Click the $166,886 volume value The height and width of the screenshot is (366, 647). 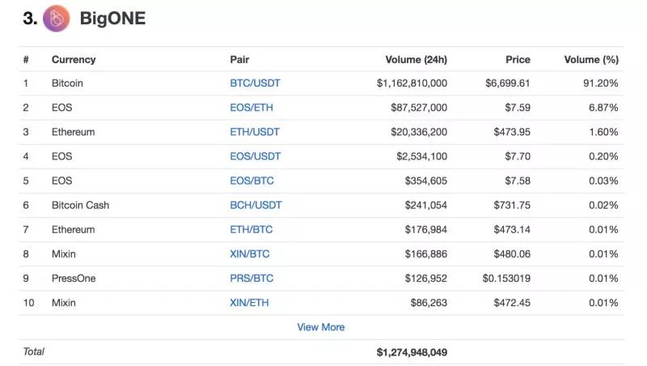click(x=426, y=253)
